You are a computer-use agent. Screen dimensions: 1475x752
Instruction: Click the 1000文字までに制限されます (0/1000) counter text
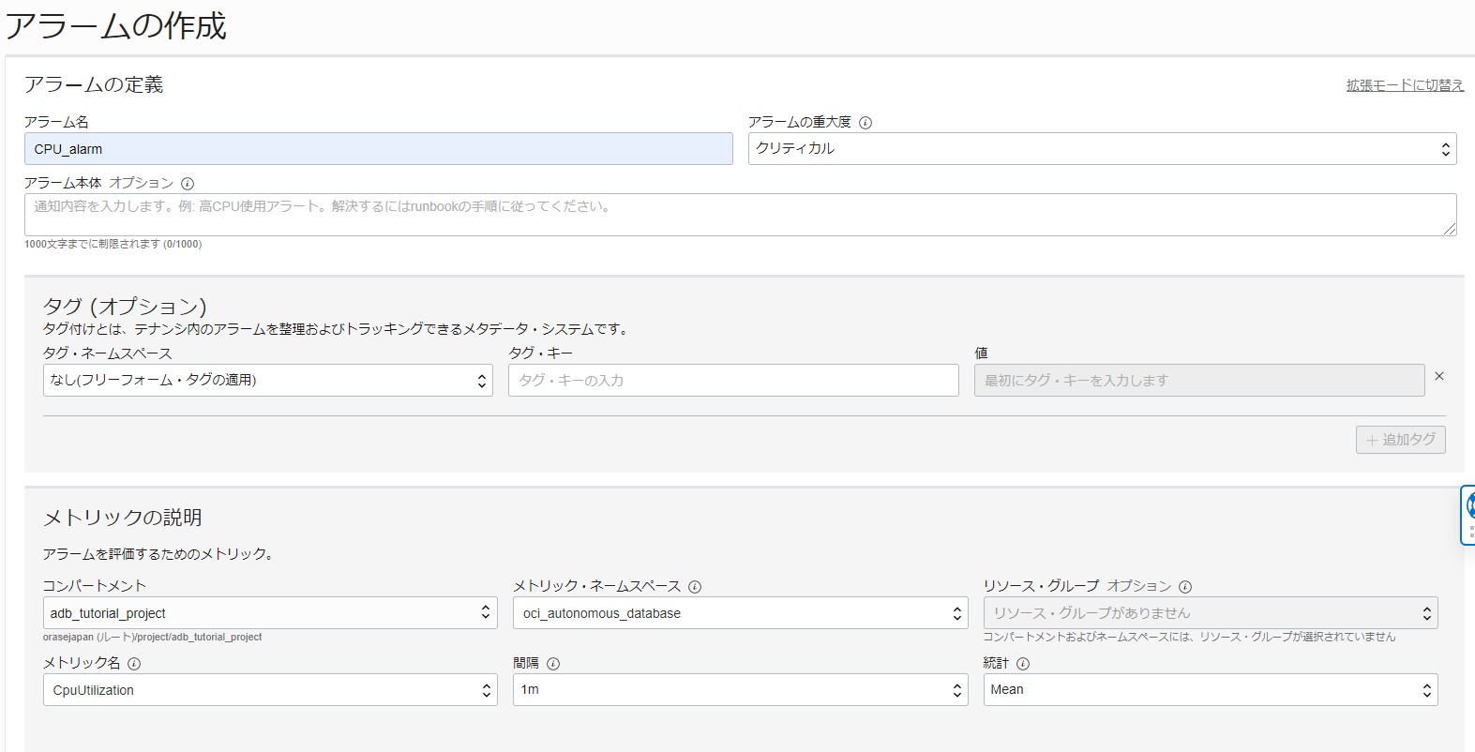coord(113,245)
